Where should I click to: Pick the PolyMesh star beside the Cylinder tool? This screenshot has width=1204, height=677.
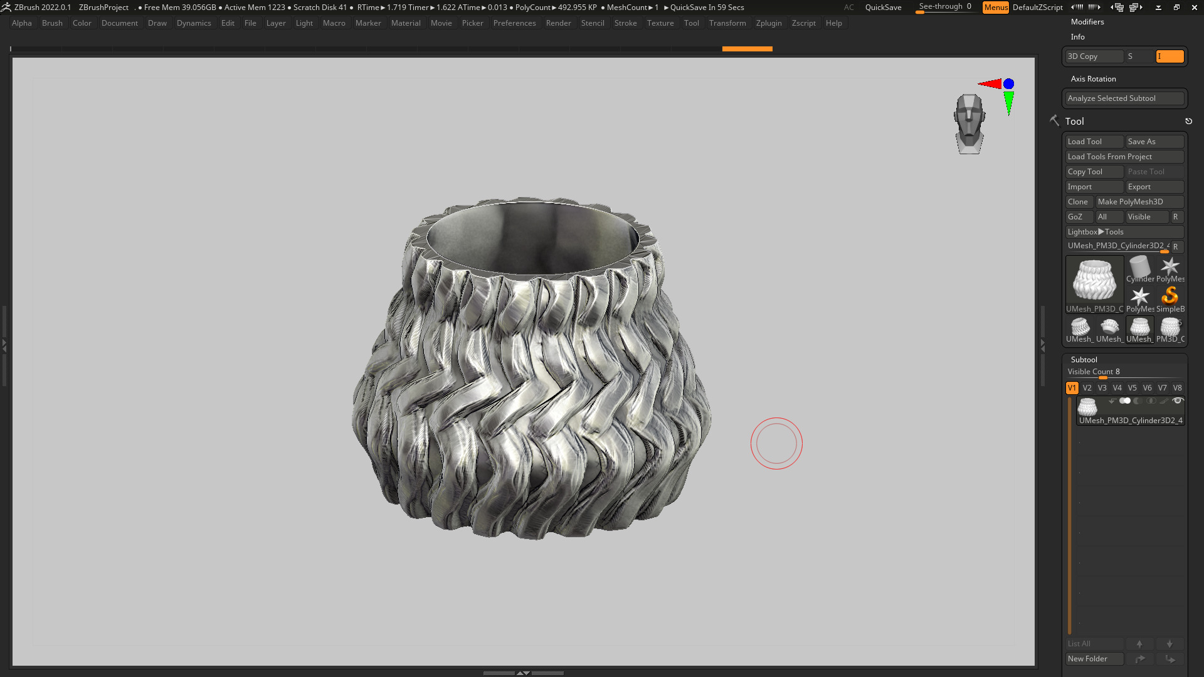(x=1170, y=269)
